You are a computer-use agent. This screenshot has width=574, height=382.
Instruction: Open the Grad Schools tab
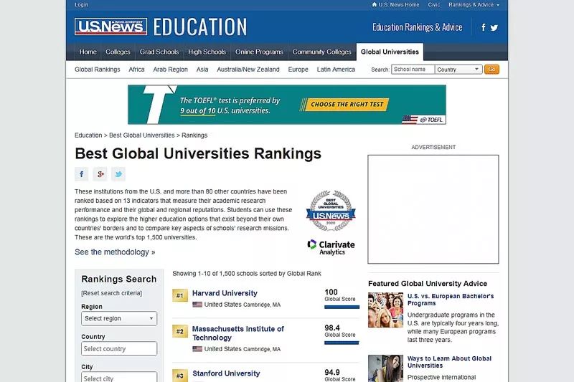[x=159, y=52]
